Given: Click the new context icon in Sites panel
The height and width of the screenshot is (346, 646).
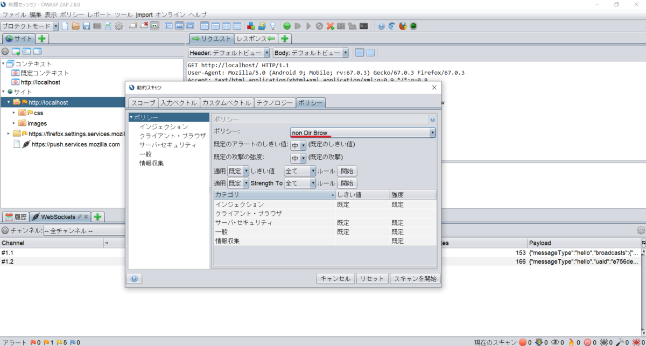Looking at the screenshot, I should (x=16, y=52).
